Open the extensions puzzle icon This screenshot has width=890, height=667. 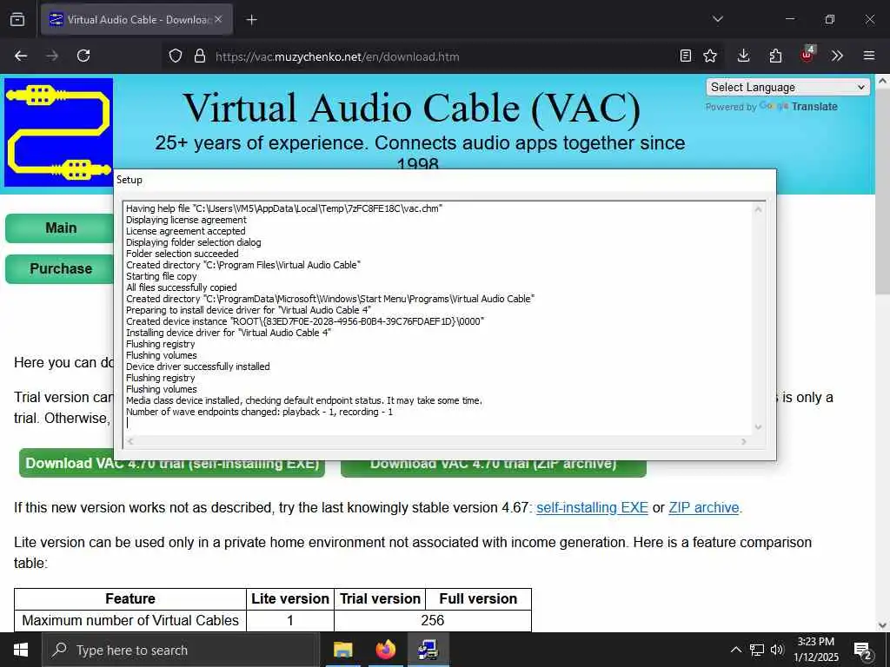[775, 56]
